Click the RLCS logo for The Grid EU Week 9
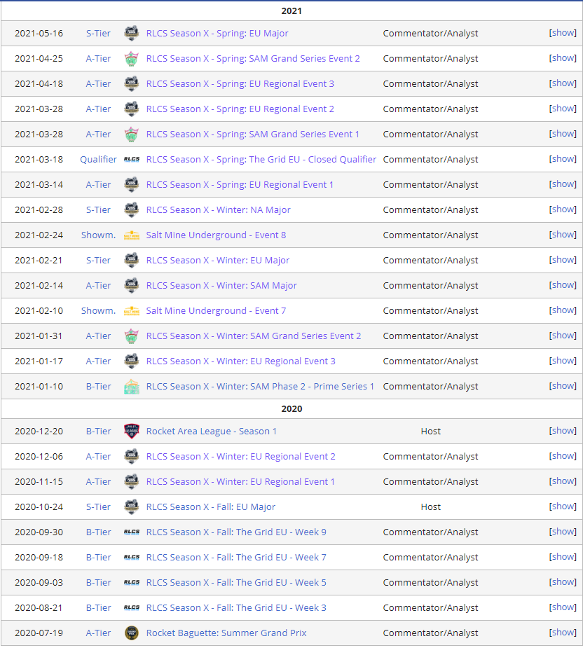The height and width of the screenshot is (648, 583). coord(132,532)
